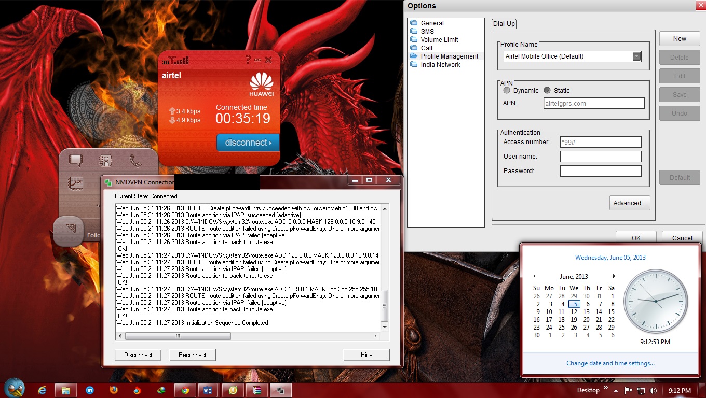Switch to NMDVPN taskbar icon
706x398 pixels.
click(x=281, y=390)
